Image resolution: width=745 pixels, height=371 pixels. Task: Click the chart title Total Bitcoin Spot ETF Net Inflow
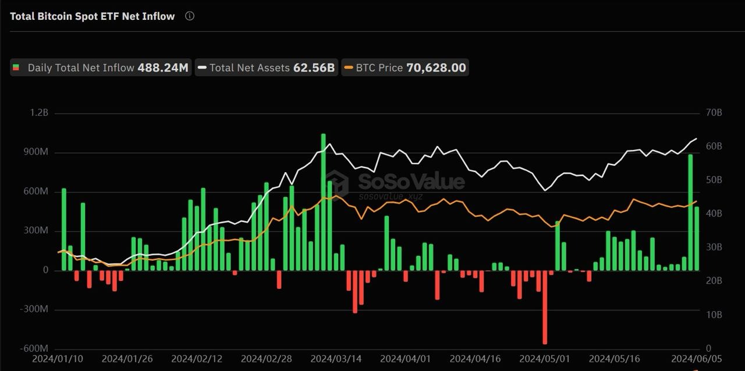click(93, 16)
